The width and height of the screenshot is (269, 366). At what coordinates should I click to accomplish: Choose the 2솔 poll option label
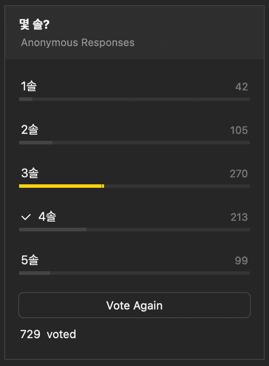pyautogui.click(x=30, y=130)
